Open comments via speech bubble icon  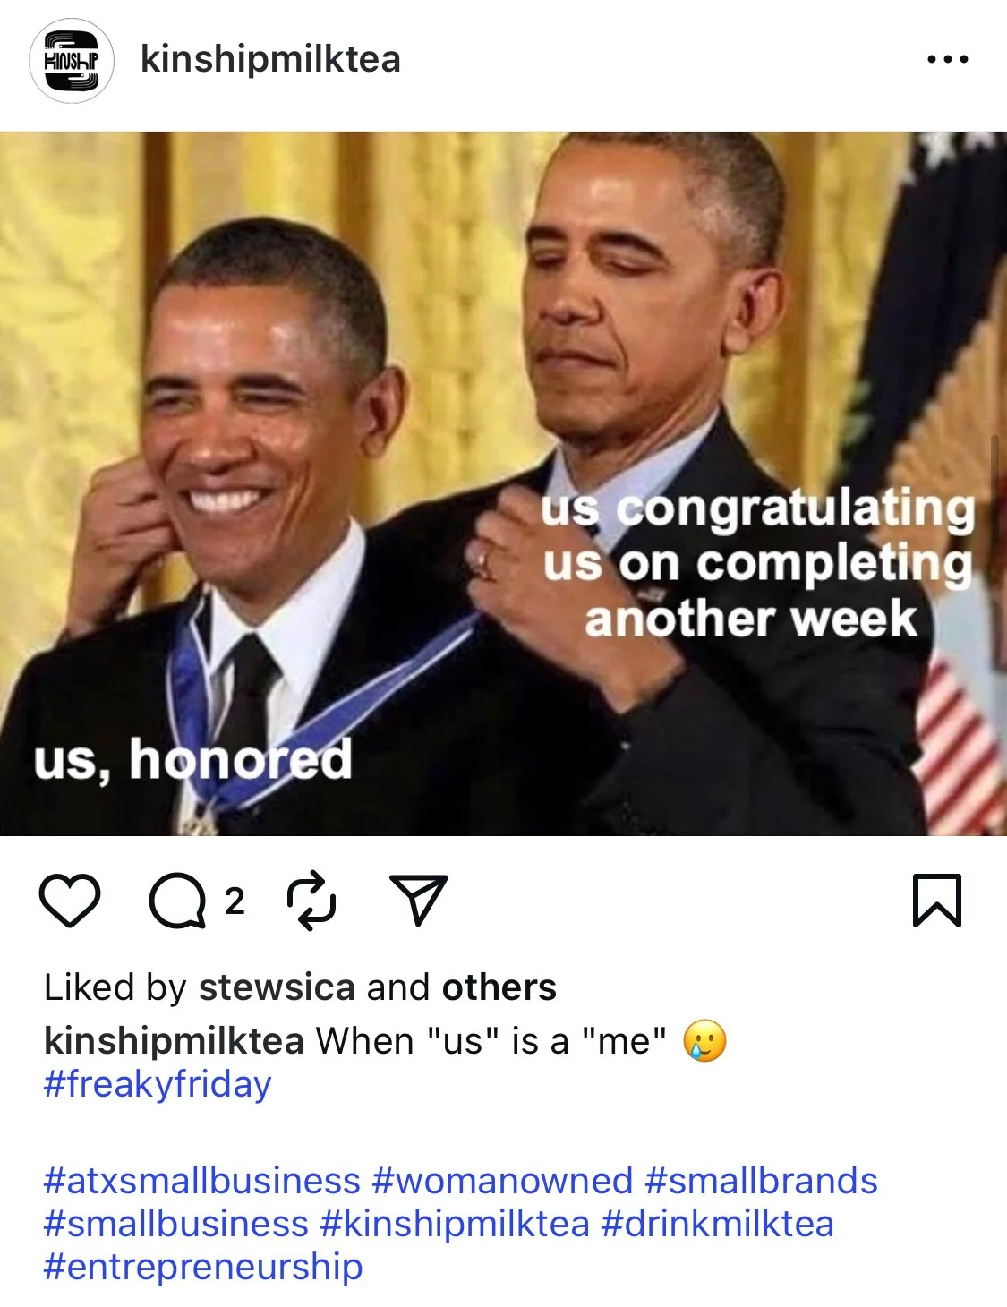pos(177,901)
